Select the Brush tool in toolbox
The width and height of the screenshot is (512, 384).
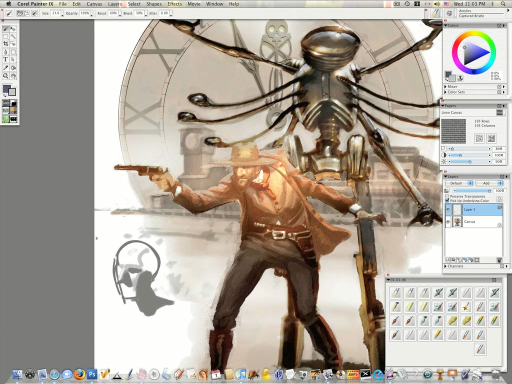5,29
